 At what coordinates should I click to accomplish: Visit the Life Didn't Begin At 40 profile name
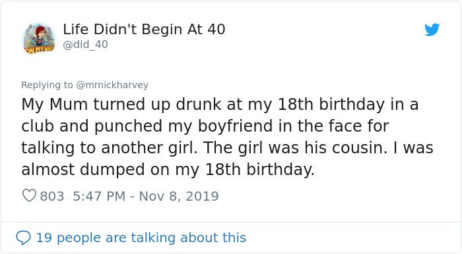144,30
